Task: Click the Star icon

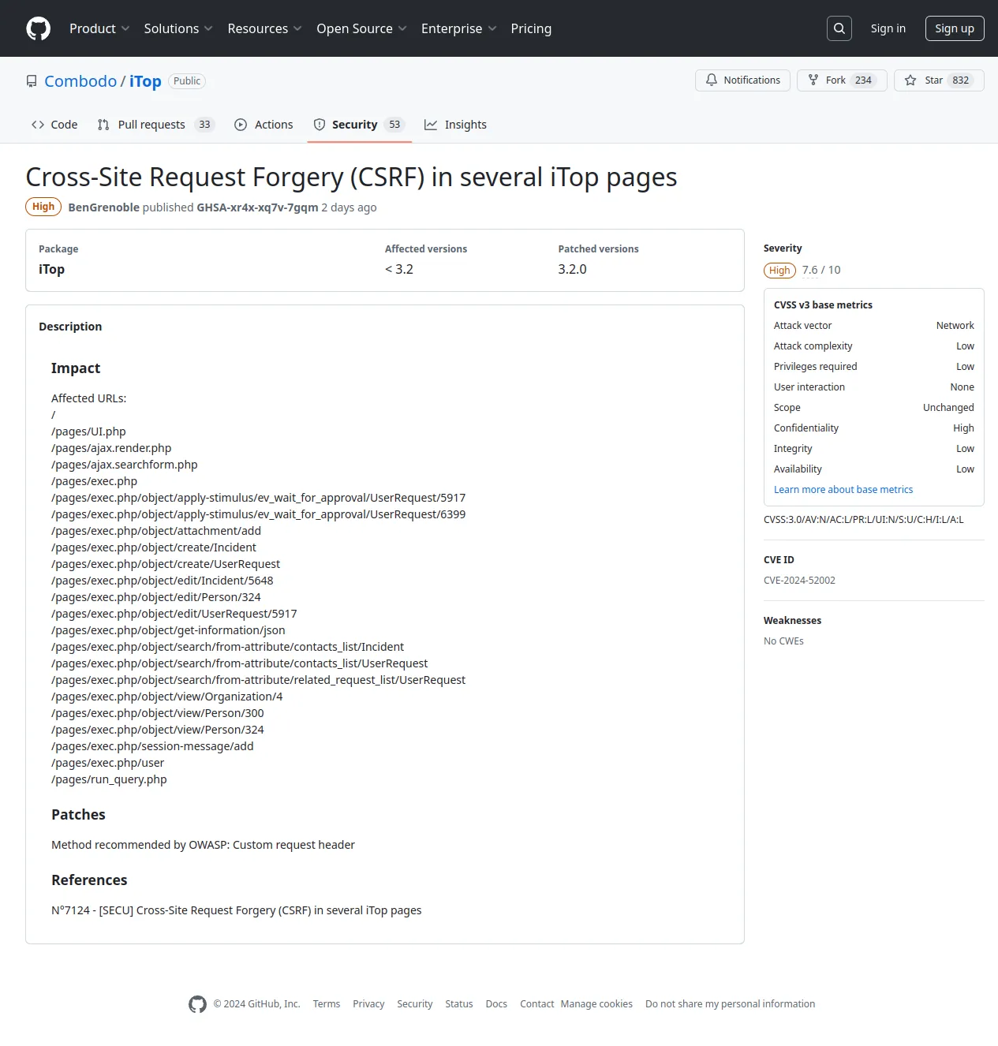Action: coord(910,80)
